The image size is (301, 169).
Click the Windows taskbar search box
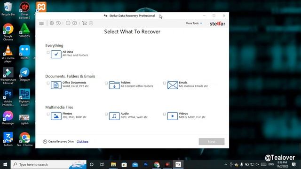click(49, 164)
